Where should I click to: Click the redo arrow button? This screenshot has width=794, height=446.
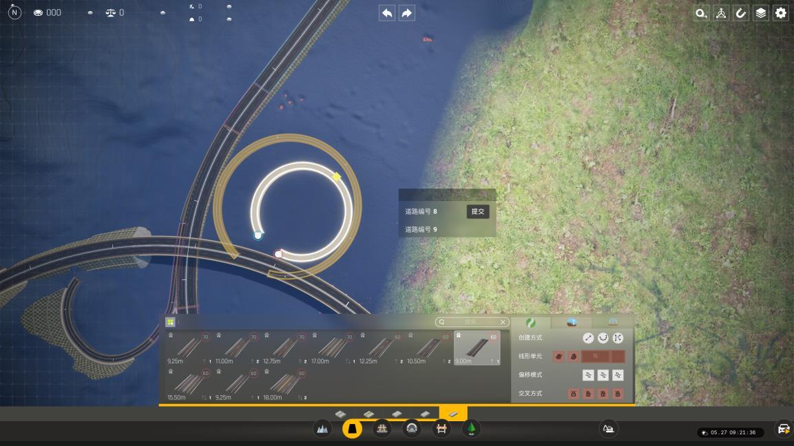point(406,13)
